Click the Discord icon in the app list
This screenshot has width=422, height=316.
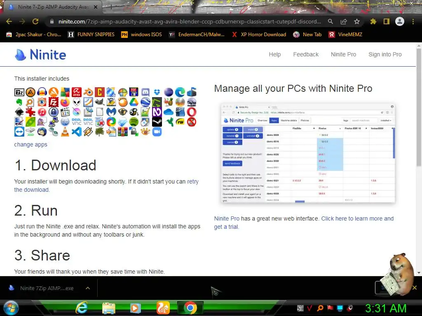(x=145, y=93)
